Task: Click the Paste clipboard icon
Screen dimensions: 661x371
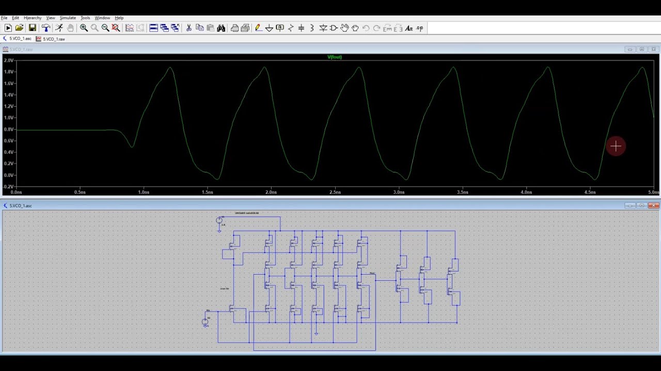Action: [x=210, y=28]
